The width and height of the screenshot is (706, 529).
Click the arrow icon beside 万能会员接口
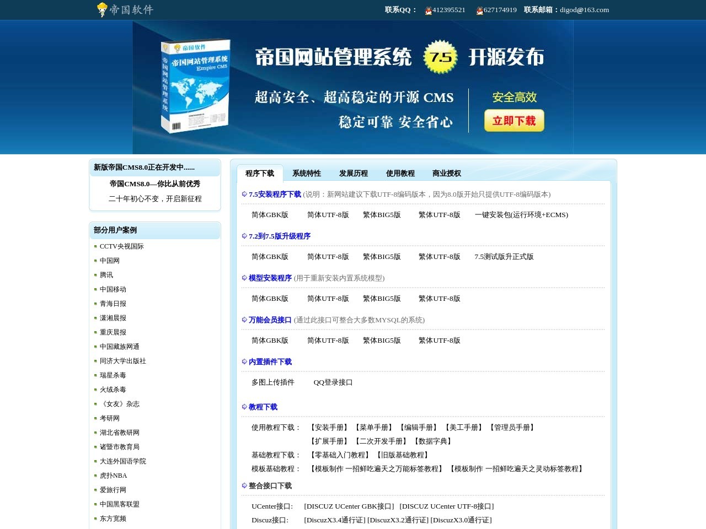243,320
